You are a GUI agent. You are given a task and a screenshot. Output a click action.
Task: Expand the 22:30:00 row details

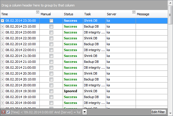click(2, 38)
